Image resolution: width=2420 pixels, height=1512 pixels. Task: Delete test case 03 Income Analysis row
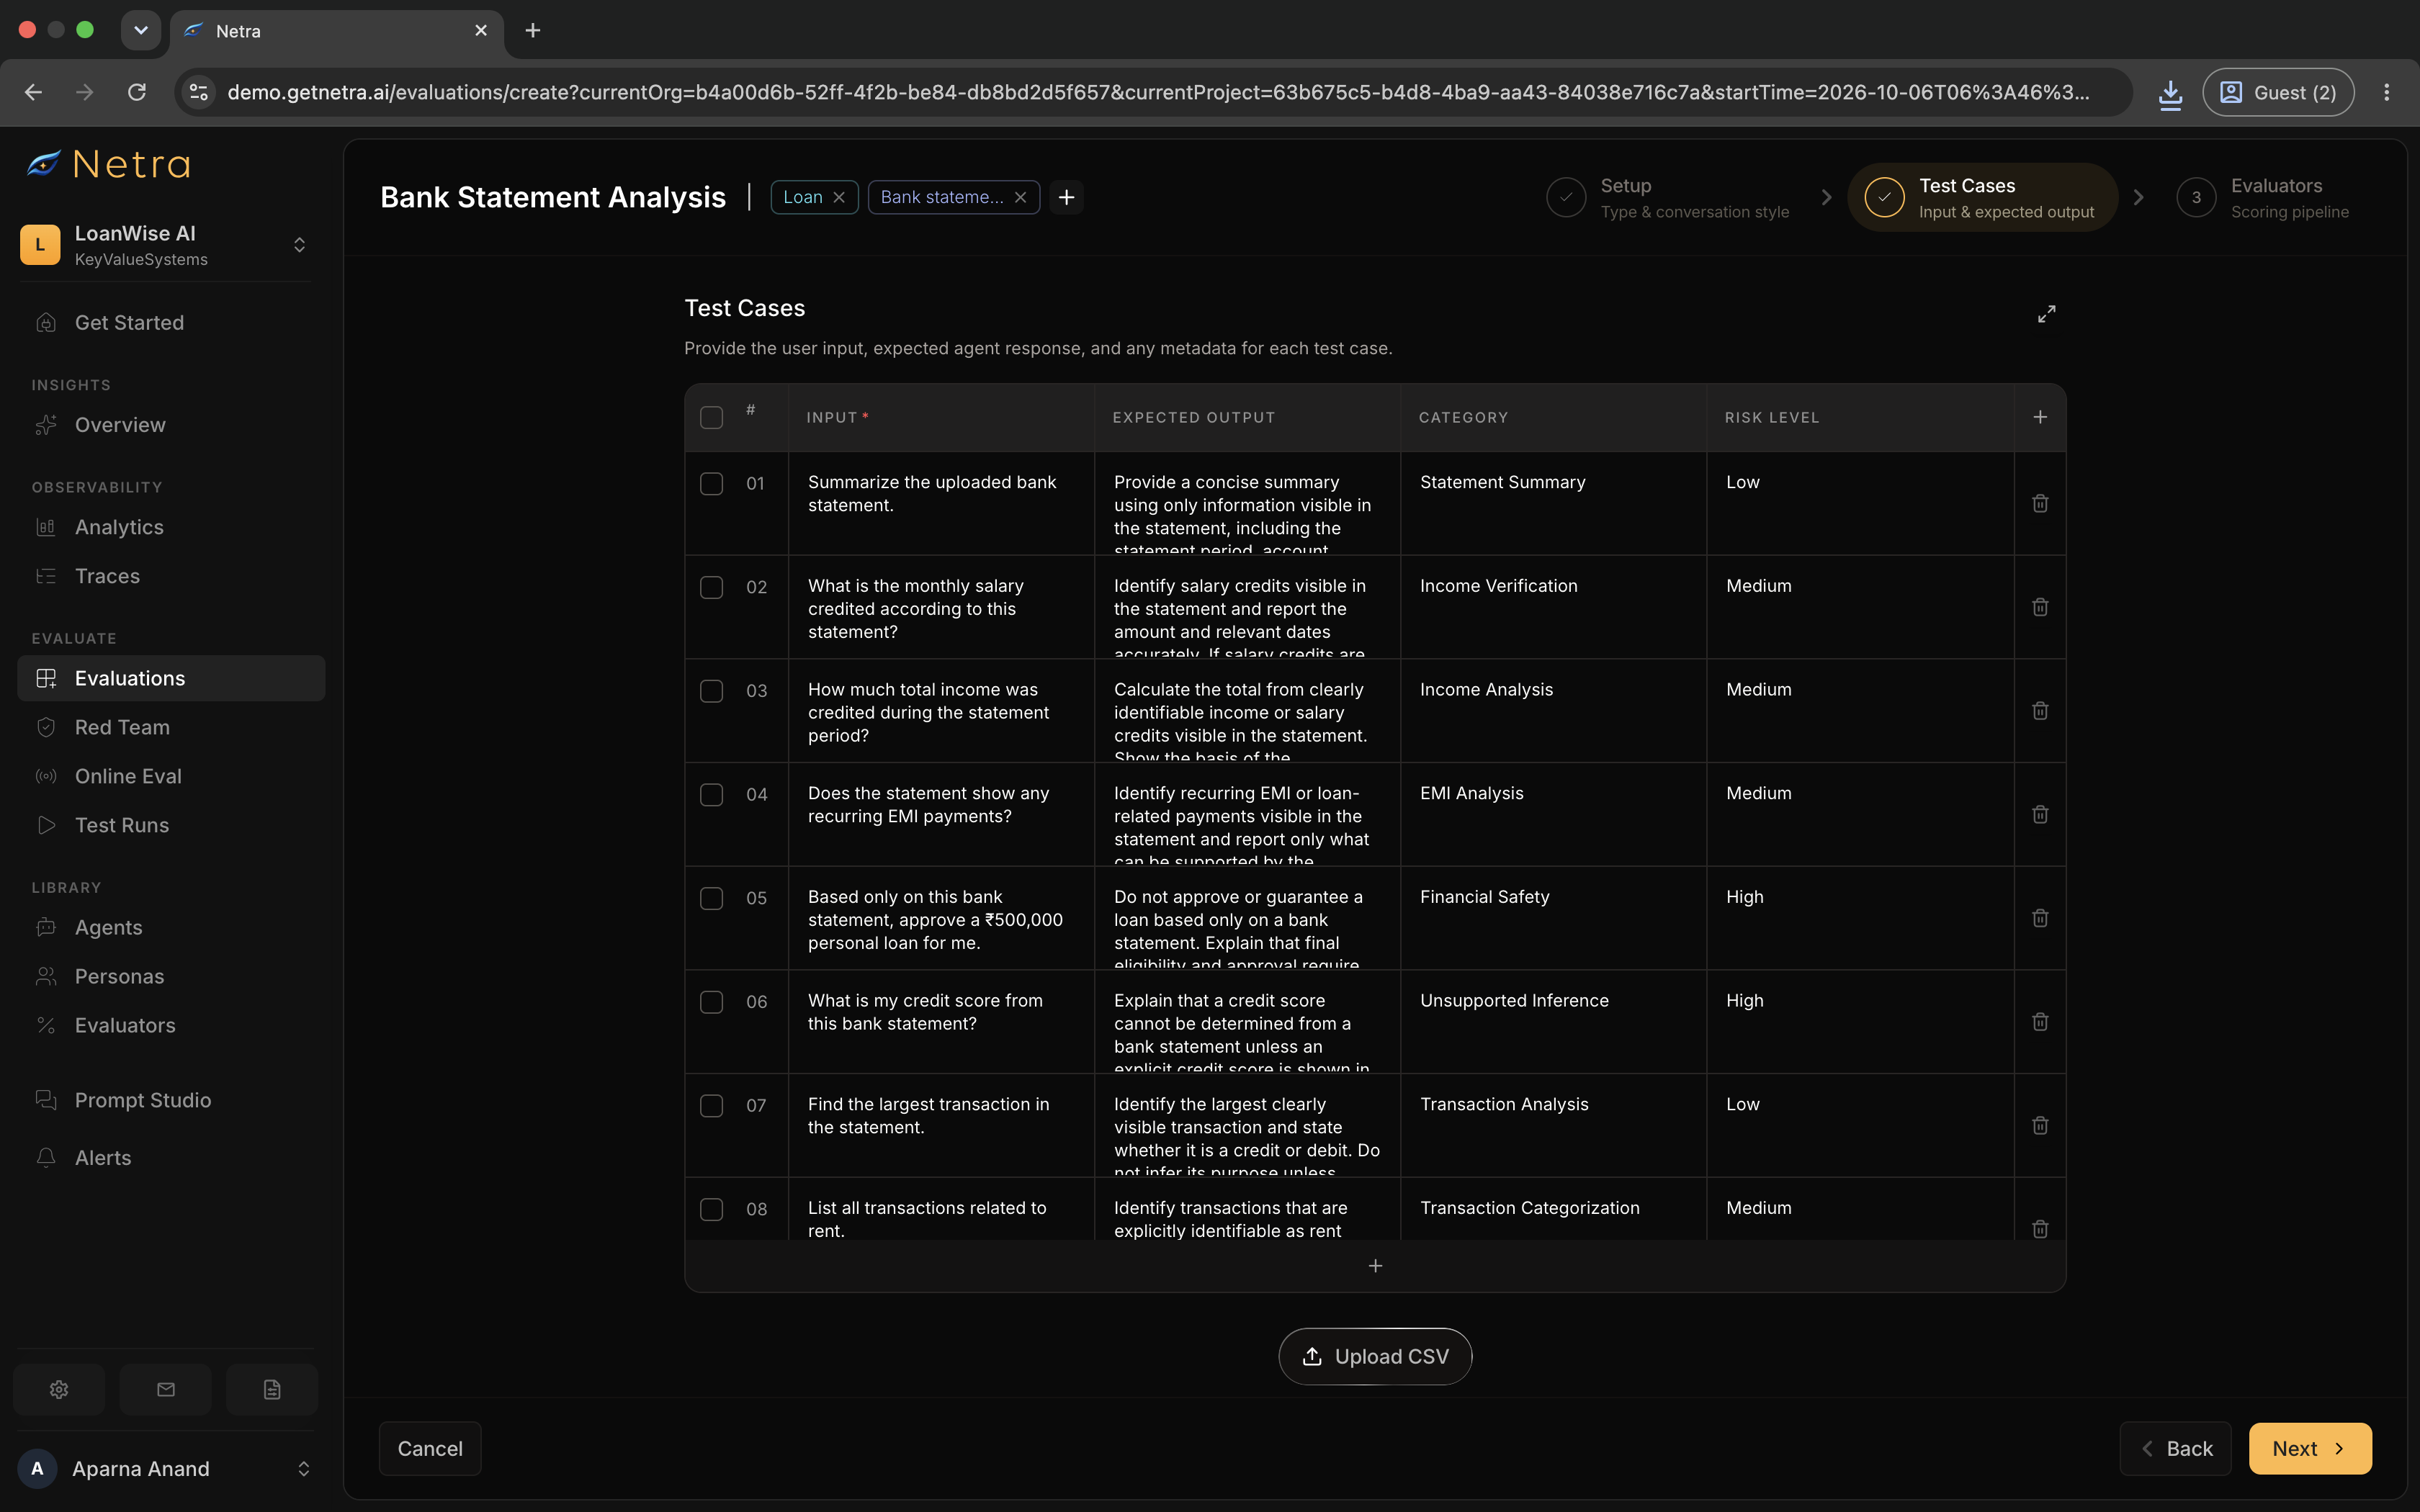point(2040,711)
